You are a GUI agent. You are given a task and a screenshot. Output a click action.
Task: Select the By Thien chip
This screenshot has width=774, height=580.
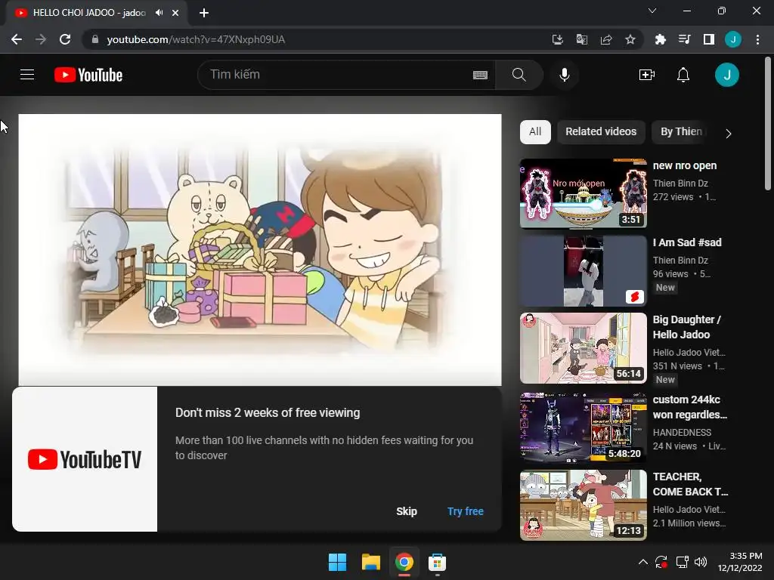(681, 131)
